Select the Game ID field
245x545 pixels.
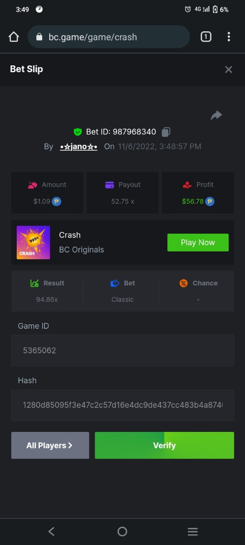[122, 351]
